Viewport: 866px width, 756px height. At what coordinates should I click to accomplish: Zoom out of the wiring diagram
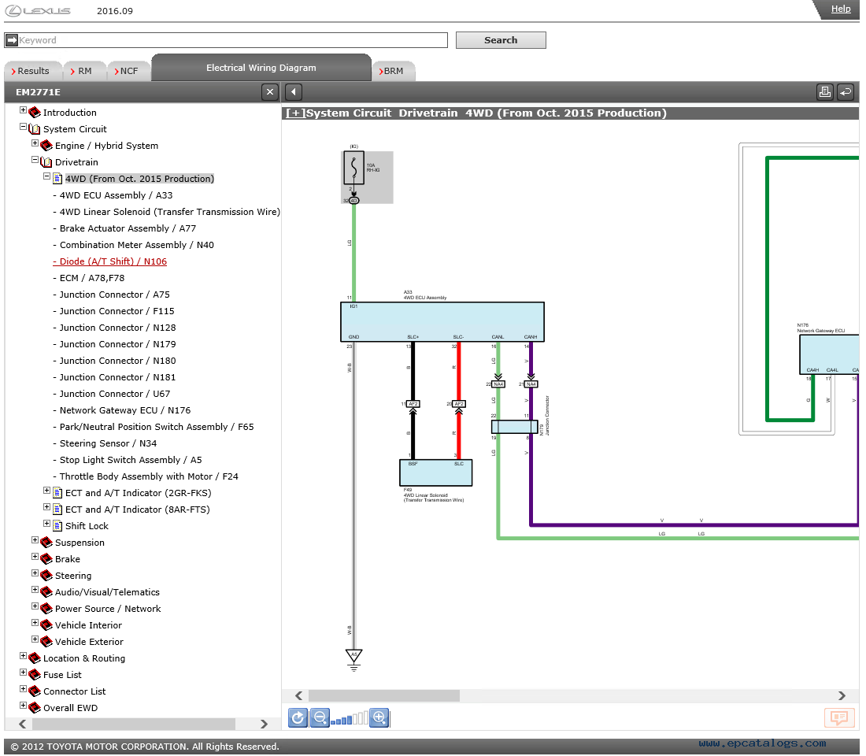[320, 717]
